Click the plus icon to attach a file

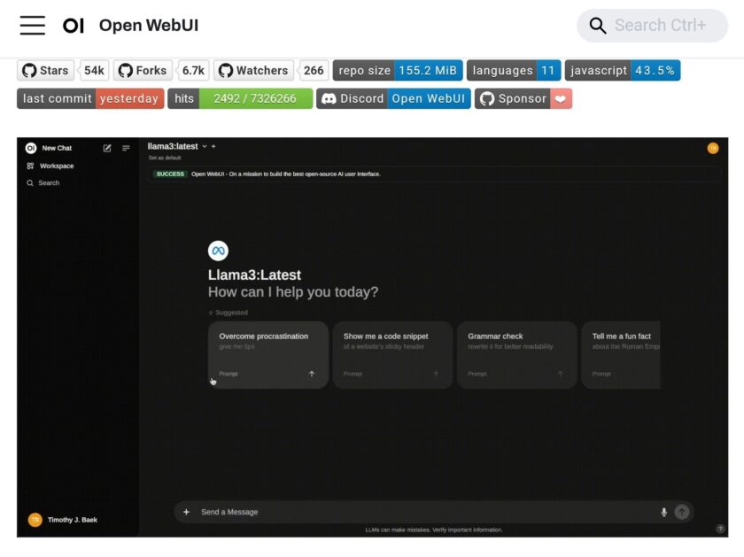(x=186, y=512)
